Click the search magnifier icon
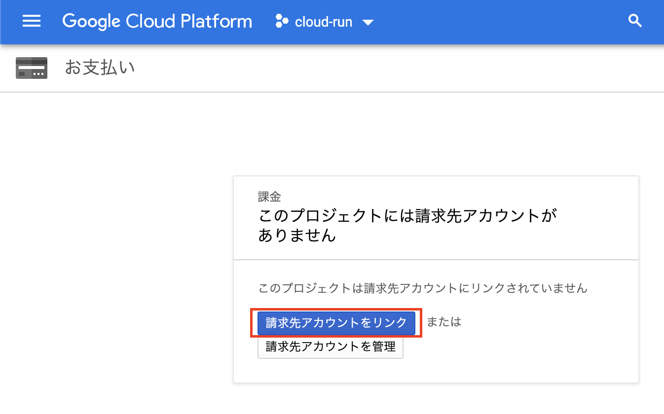The width and height of the screenshot is (664, 414). point(635,21)
